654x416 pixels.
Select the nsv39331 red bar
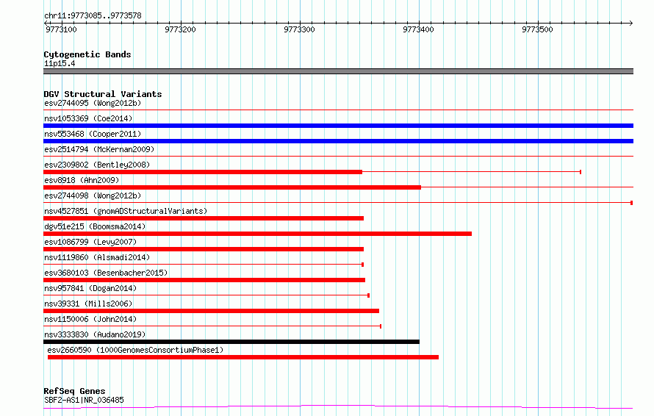coord(211,311)
